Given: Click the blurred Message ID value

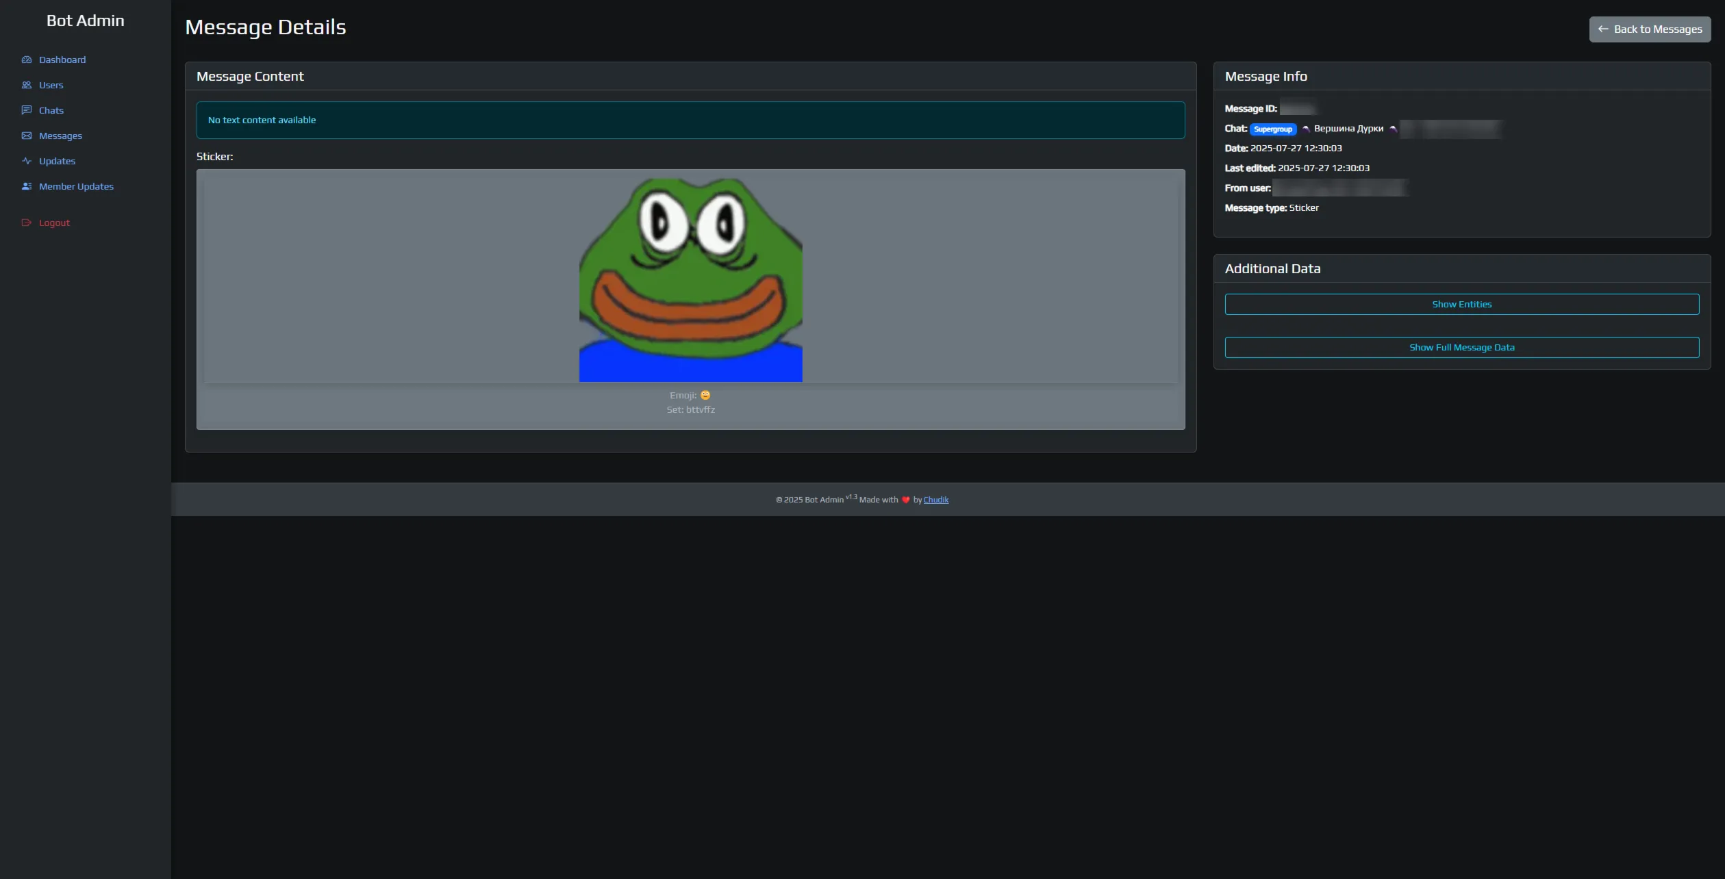Looking at the screenshot, I should coord(1297,108).
